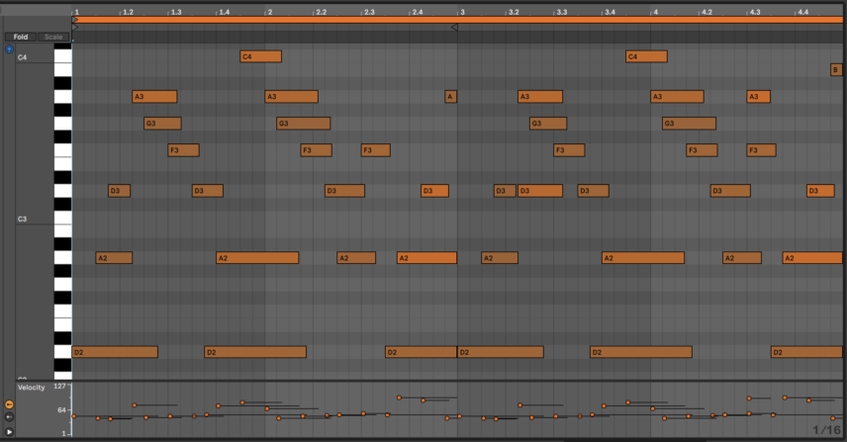Image resolution: width=847 pixels, height=442 pixels.
Task: Click the 3.4 beat label in the ruler
Action: (x=610, y=12)
